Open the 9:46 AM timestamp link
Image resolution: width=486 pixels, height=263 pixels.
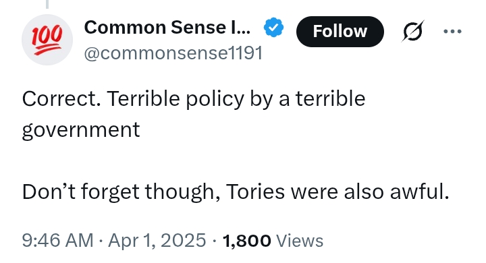click(57, 240)
